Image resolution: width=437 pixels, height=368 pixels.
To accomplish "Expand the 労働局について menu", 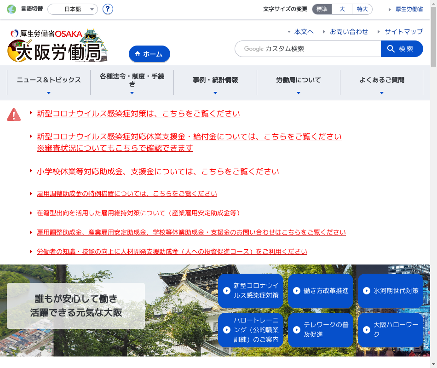I will pos(299,82).
